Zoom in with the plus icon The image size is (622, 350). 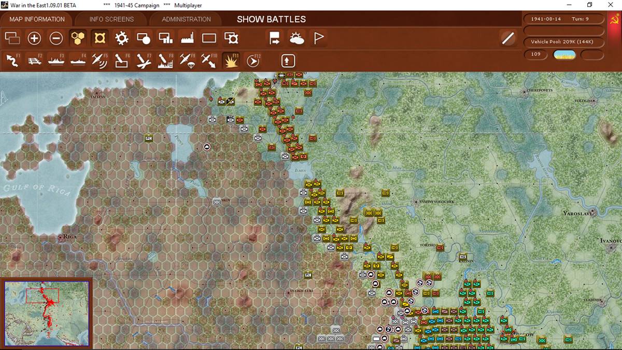pos(34,38)
